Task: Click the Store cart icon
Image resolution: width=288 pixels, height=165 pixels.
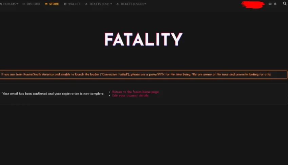Action: pyautogui.click(x=46, y=4)
